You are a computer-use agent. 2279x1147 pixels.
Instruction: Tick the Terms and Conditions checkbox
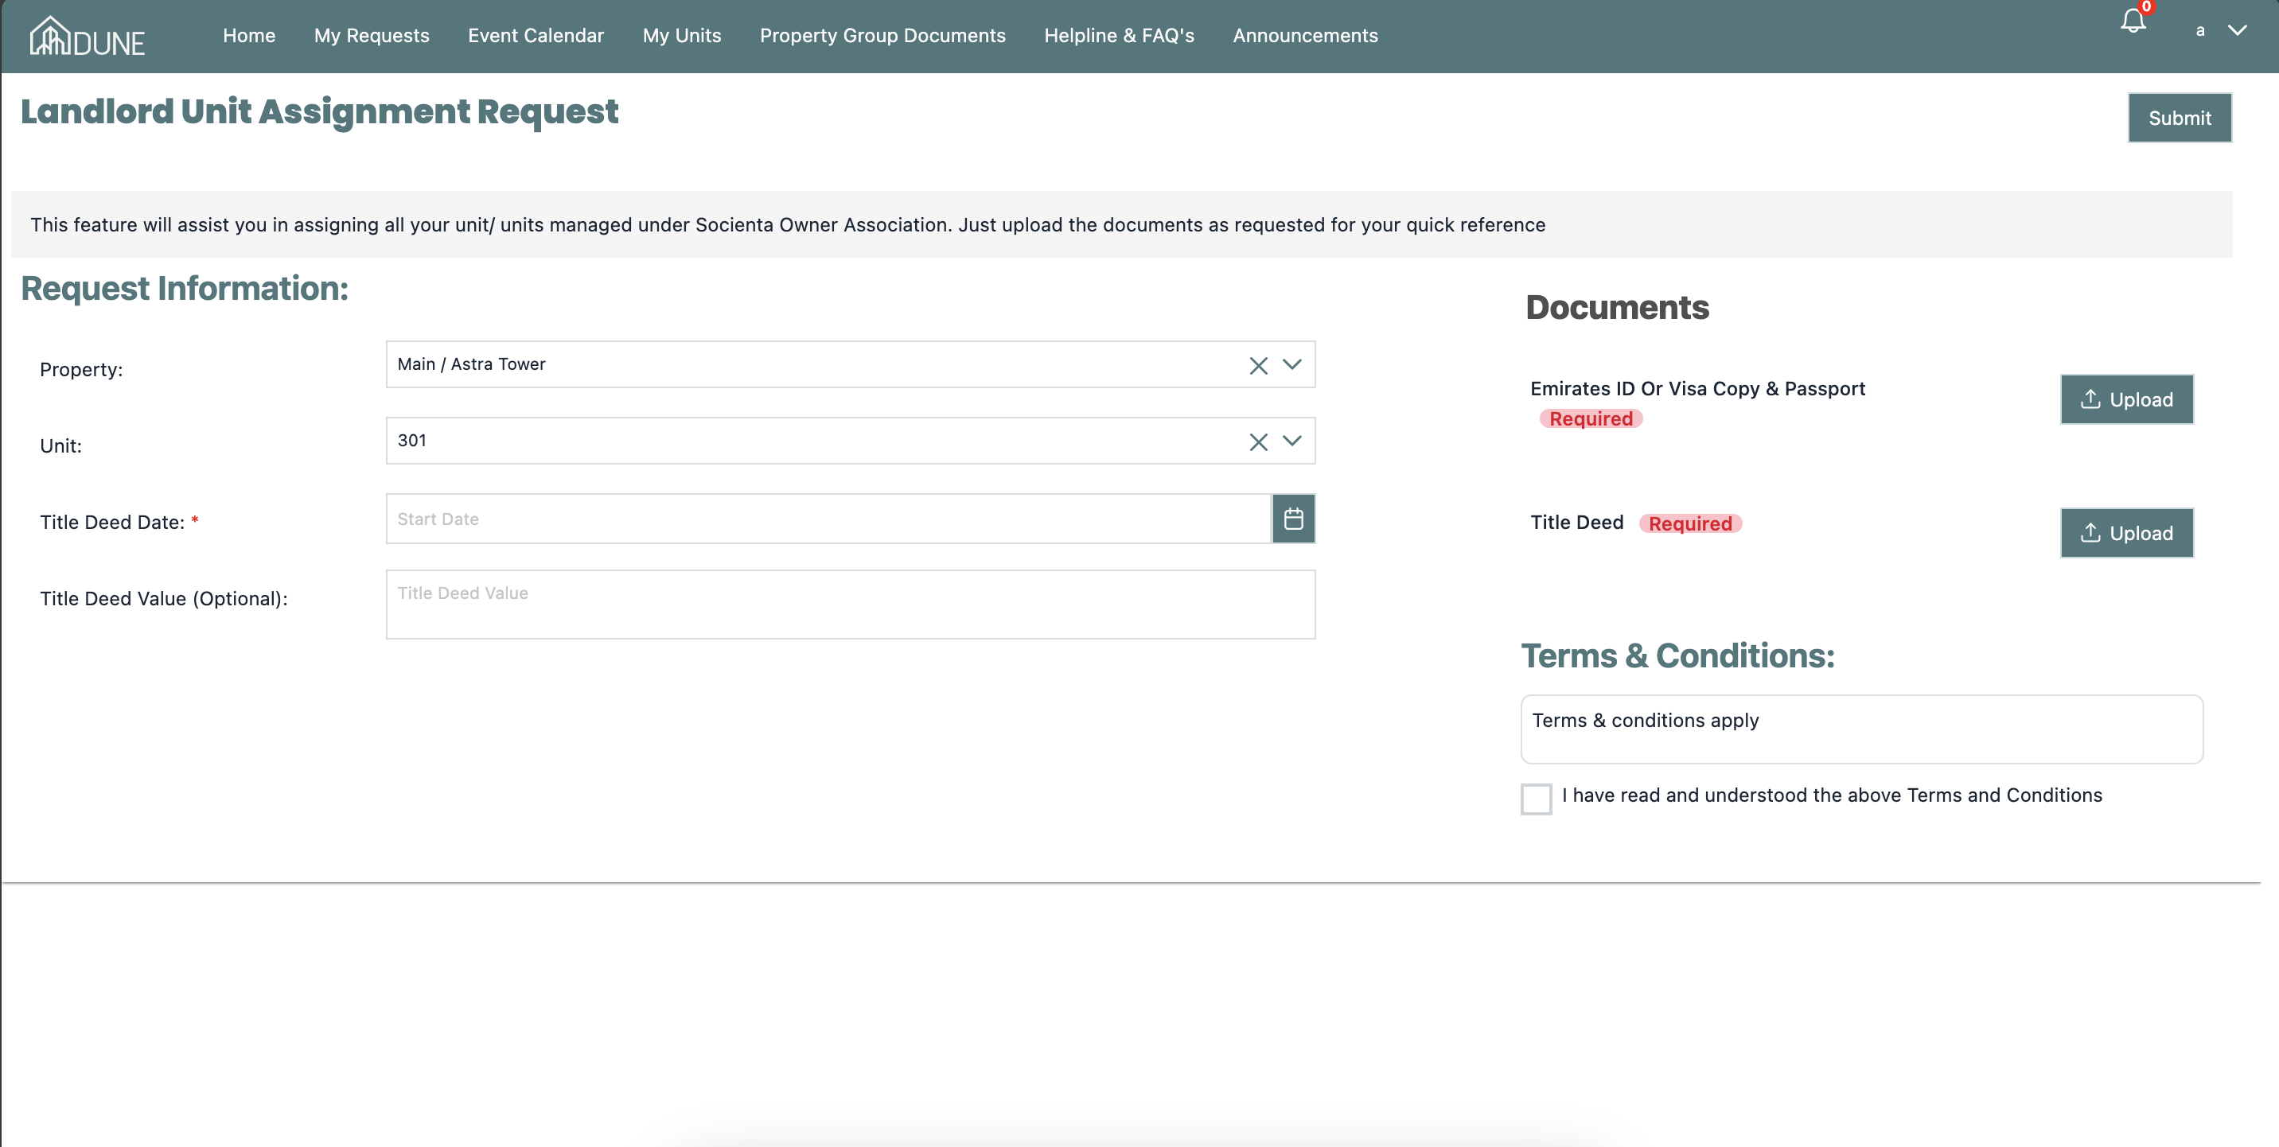click(1536, 798)
